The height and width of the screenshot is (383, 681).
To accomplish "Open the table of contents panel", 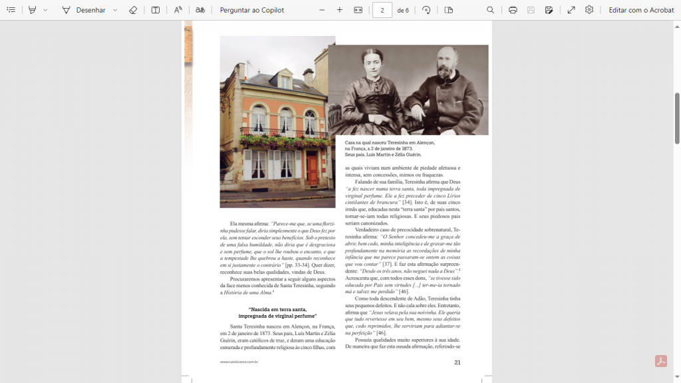I will [11, 10].
